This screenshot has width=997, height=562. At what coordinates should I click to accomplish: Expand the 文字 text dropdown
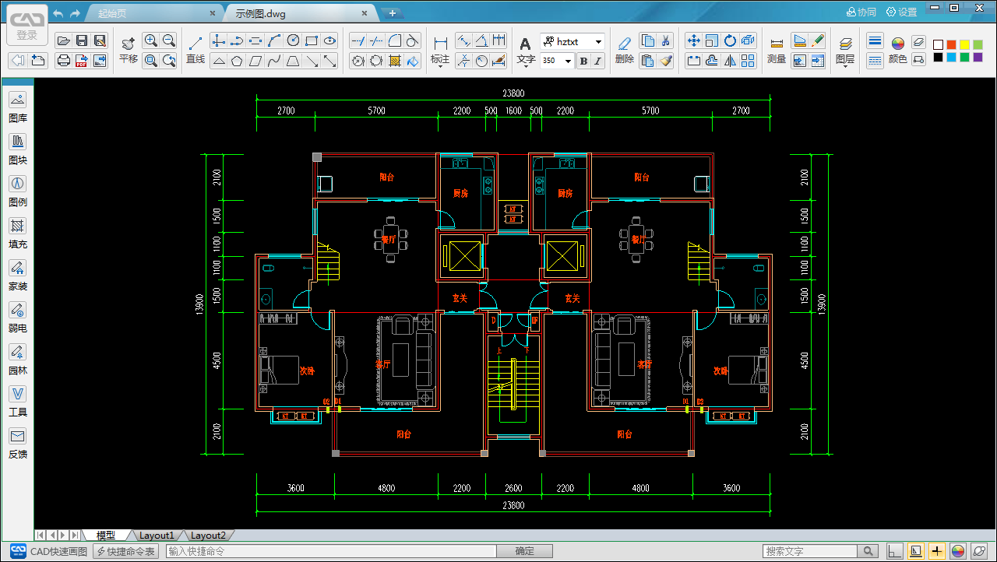(x=526, y=65)
